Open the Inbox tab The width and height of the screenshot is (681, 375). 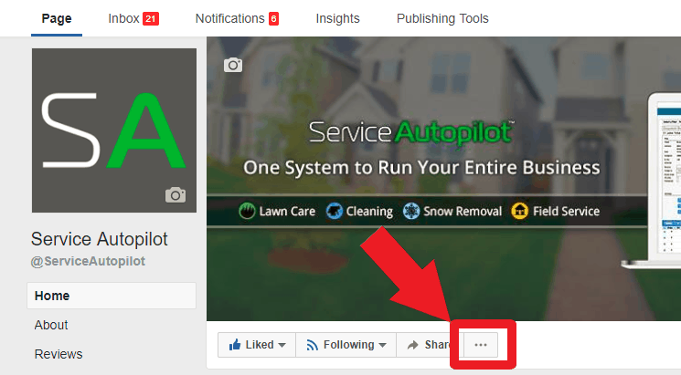(133, 18)
